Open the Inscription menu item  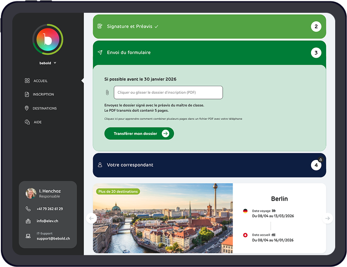43,95
